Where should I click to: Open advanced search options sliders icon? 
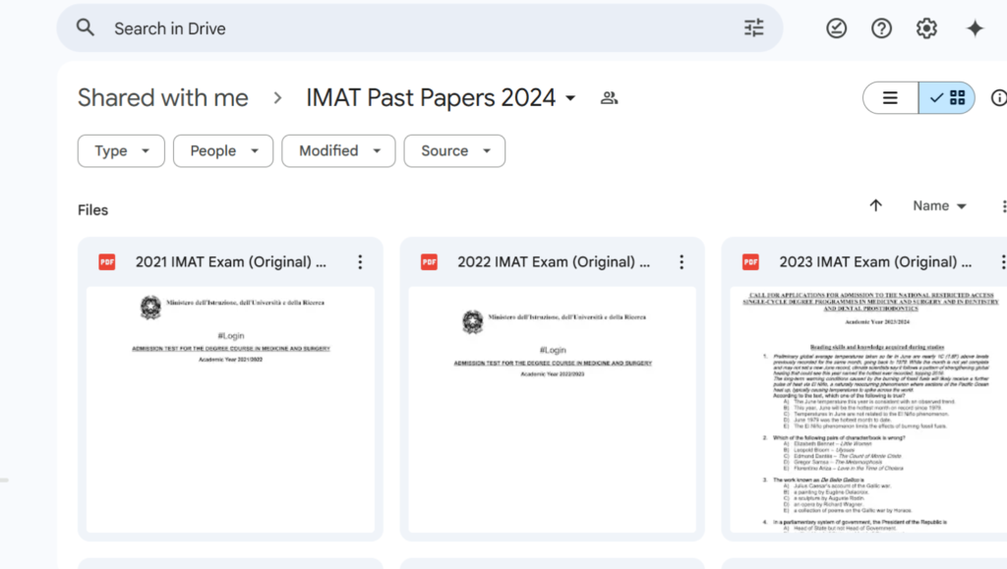point(754,28)
